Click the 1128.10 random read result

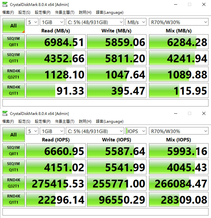[x=56, y=74]
